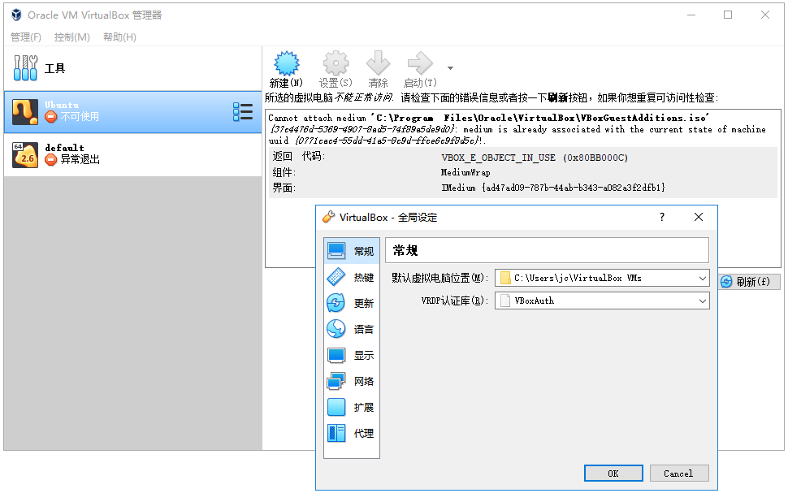Click Cancel in the 全局设定 dialog
The width and height of the screenshot is (788, 493).
tap(679, 474)
